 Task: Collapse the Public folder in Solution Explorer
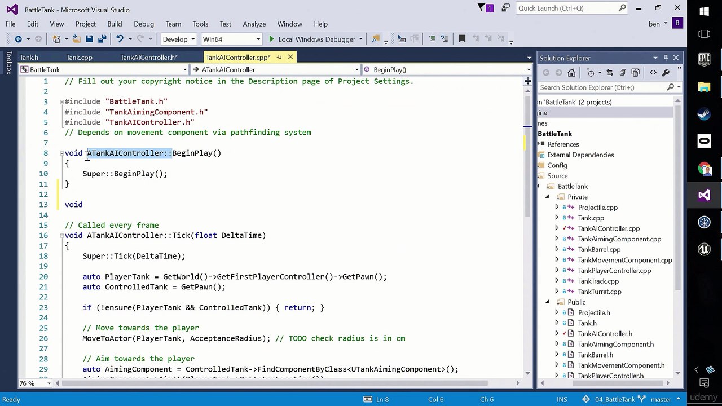547,302
